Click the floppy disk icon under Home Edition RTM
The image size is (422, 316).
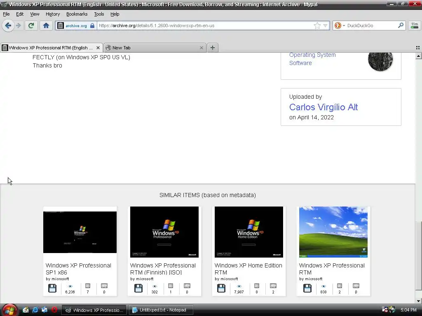(221, 288)
